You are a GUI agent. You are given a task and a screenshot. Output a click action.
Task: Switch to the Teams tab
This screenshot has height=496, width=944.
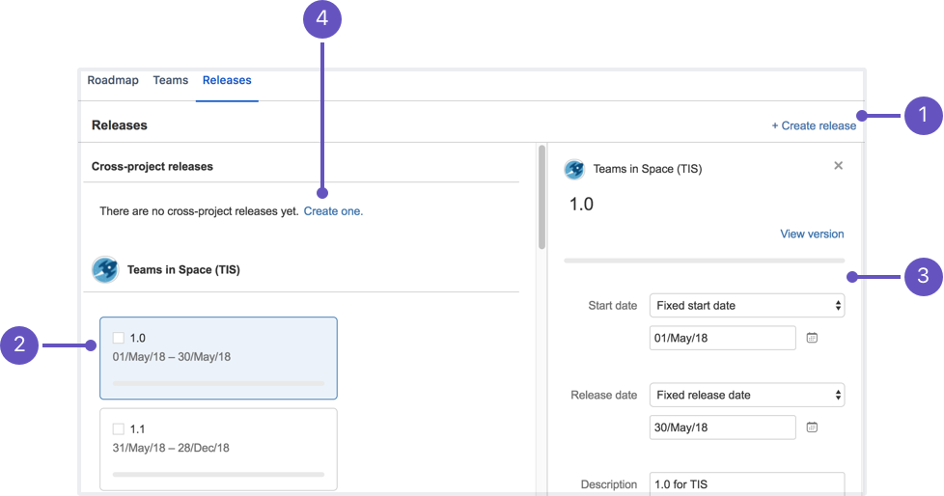point(171,80)
